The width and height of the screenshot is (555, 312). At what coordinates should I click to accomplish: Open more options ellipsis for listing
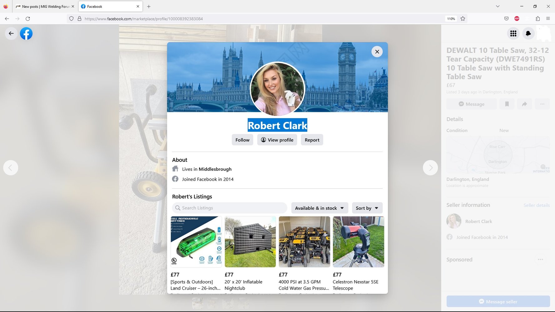pos(542,104)
